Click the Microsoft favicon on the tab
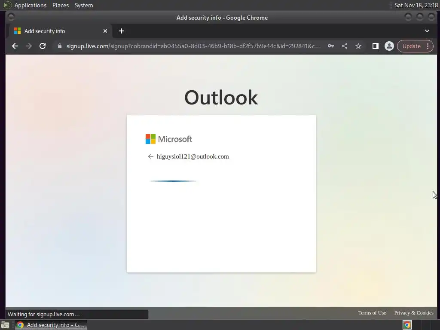Viewport: 440px width, 330px height. [17, 31]
